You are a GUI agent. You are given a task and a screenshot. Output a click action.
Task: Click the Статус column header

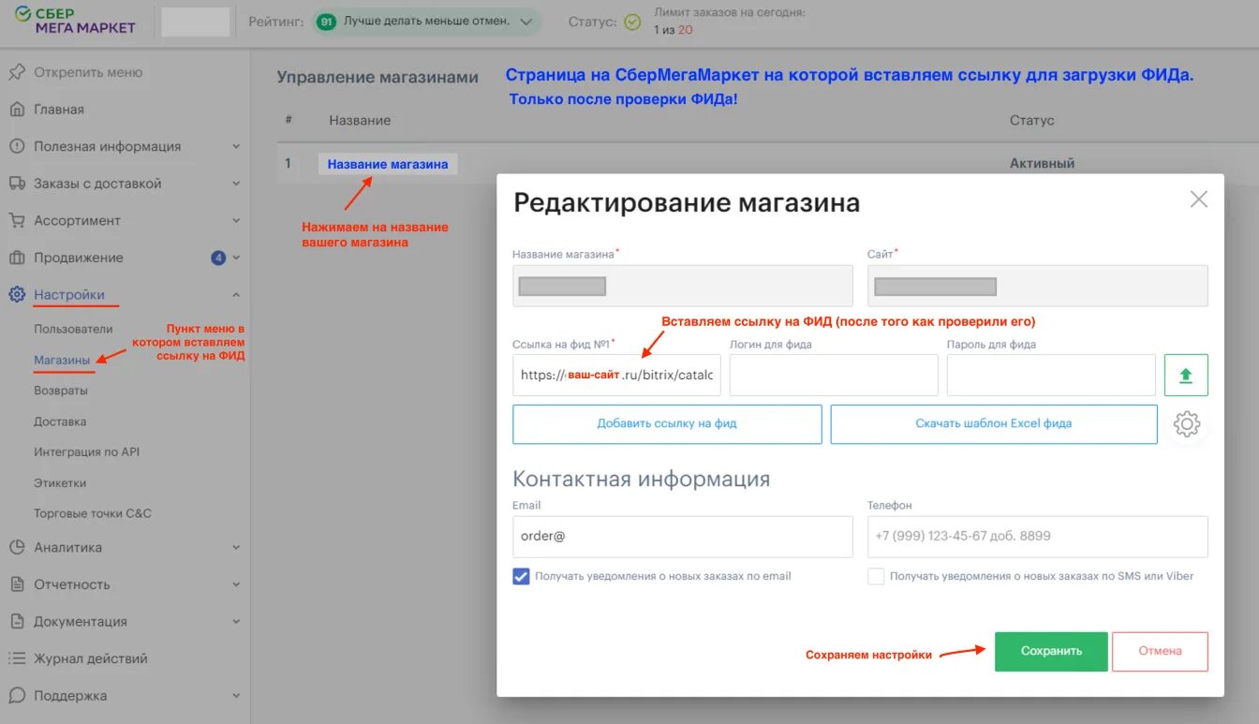click(1031, 120)
